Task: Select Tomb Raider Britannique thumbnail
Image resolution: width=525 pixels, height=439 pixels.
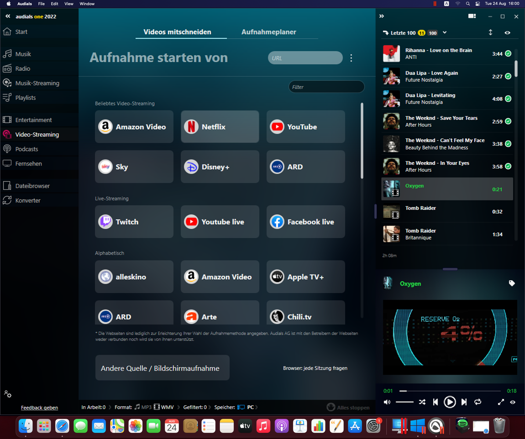Action: (x=391, y=234)
